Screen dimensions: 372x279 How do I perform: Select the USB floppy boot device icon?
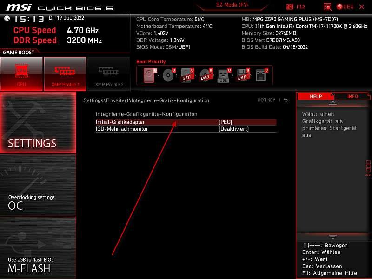[243, 75]
